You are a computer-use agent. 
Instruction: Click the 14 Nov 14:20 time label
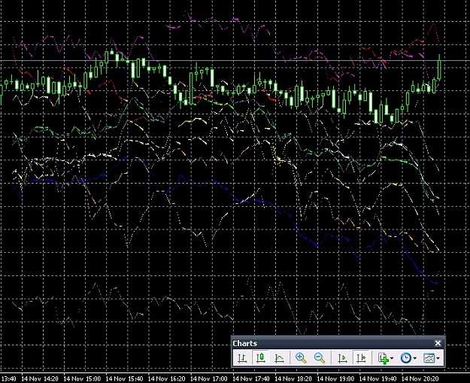pos(40,378)
